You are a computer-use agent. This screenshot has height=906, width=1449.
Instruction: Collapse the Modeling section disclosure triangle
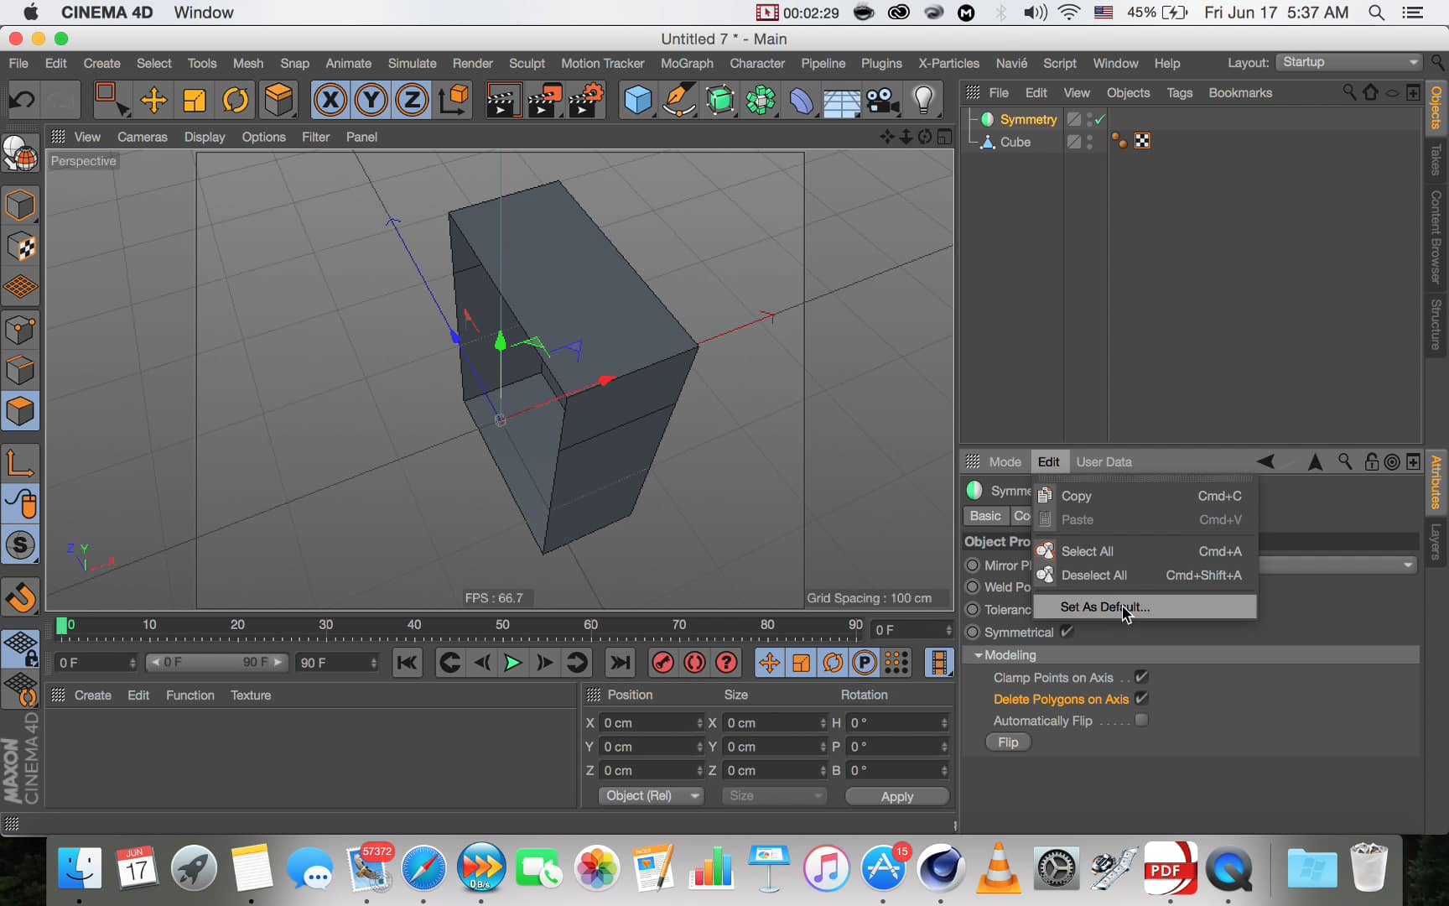978,655
